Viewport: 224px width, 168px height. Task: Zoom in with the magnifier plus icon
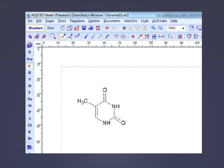pyautogui.click(x=154, y=28)
